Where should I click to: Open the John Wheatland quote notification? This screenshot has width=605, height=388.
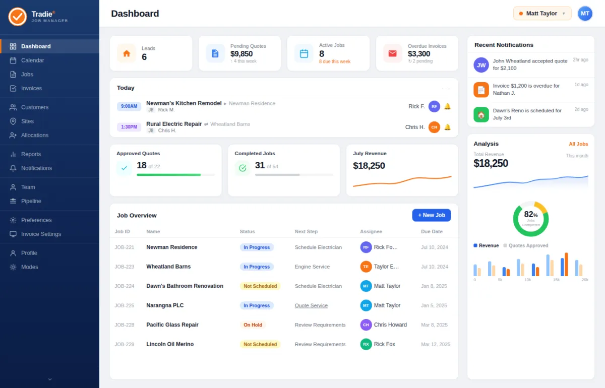click(531, 65)
